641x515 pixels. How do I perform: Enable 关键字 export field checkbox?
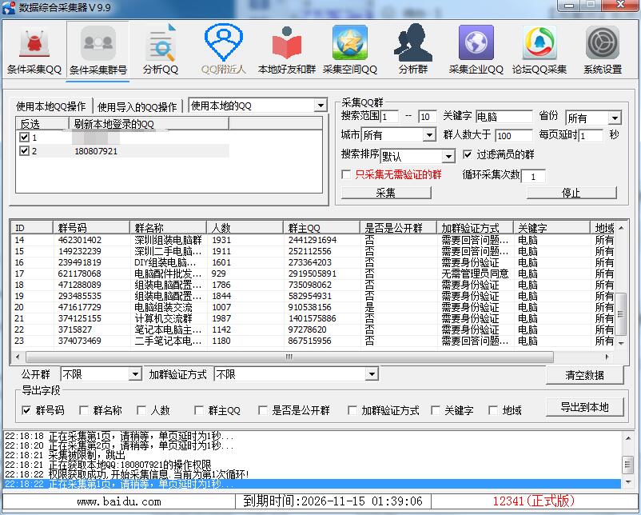click(x=436, y=410)
